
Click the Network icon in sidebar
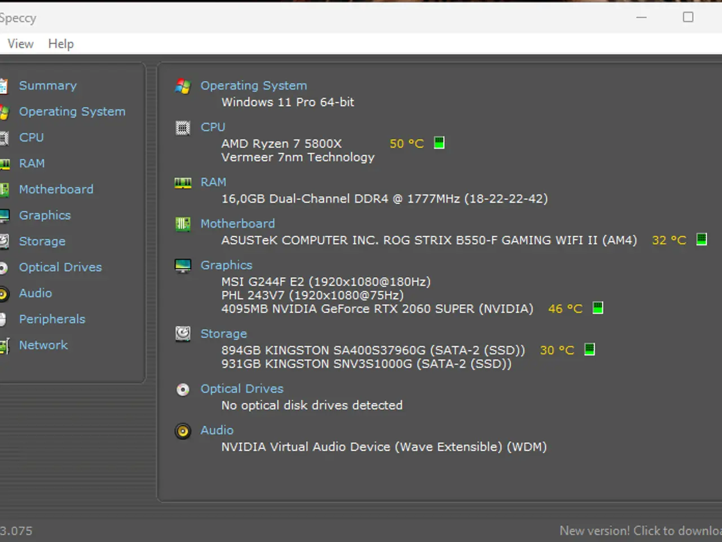5,346
